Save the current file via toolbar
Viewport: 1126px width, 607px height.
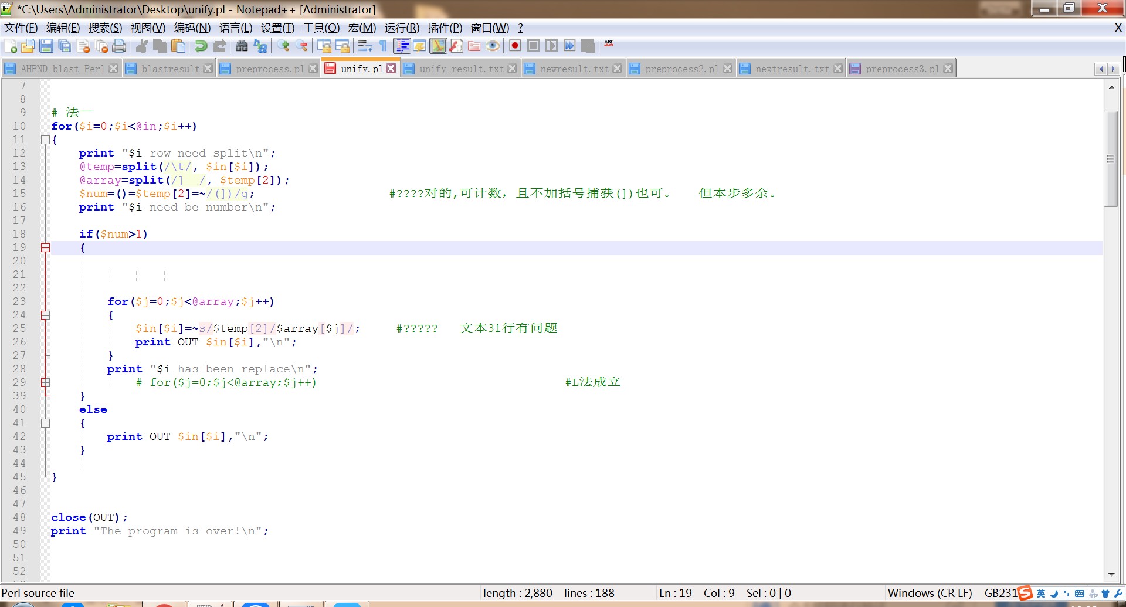pos(46,46)
